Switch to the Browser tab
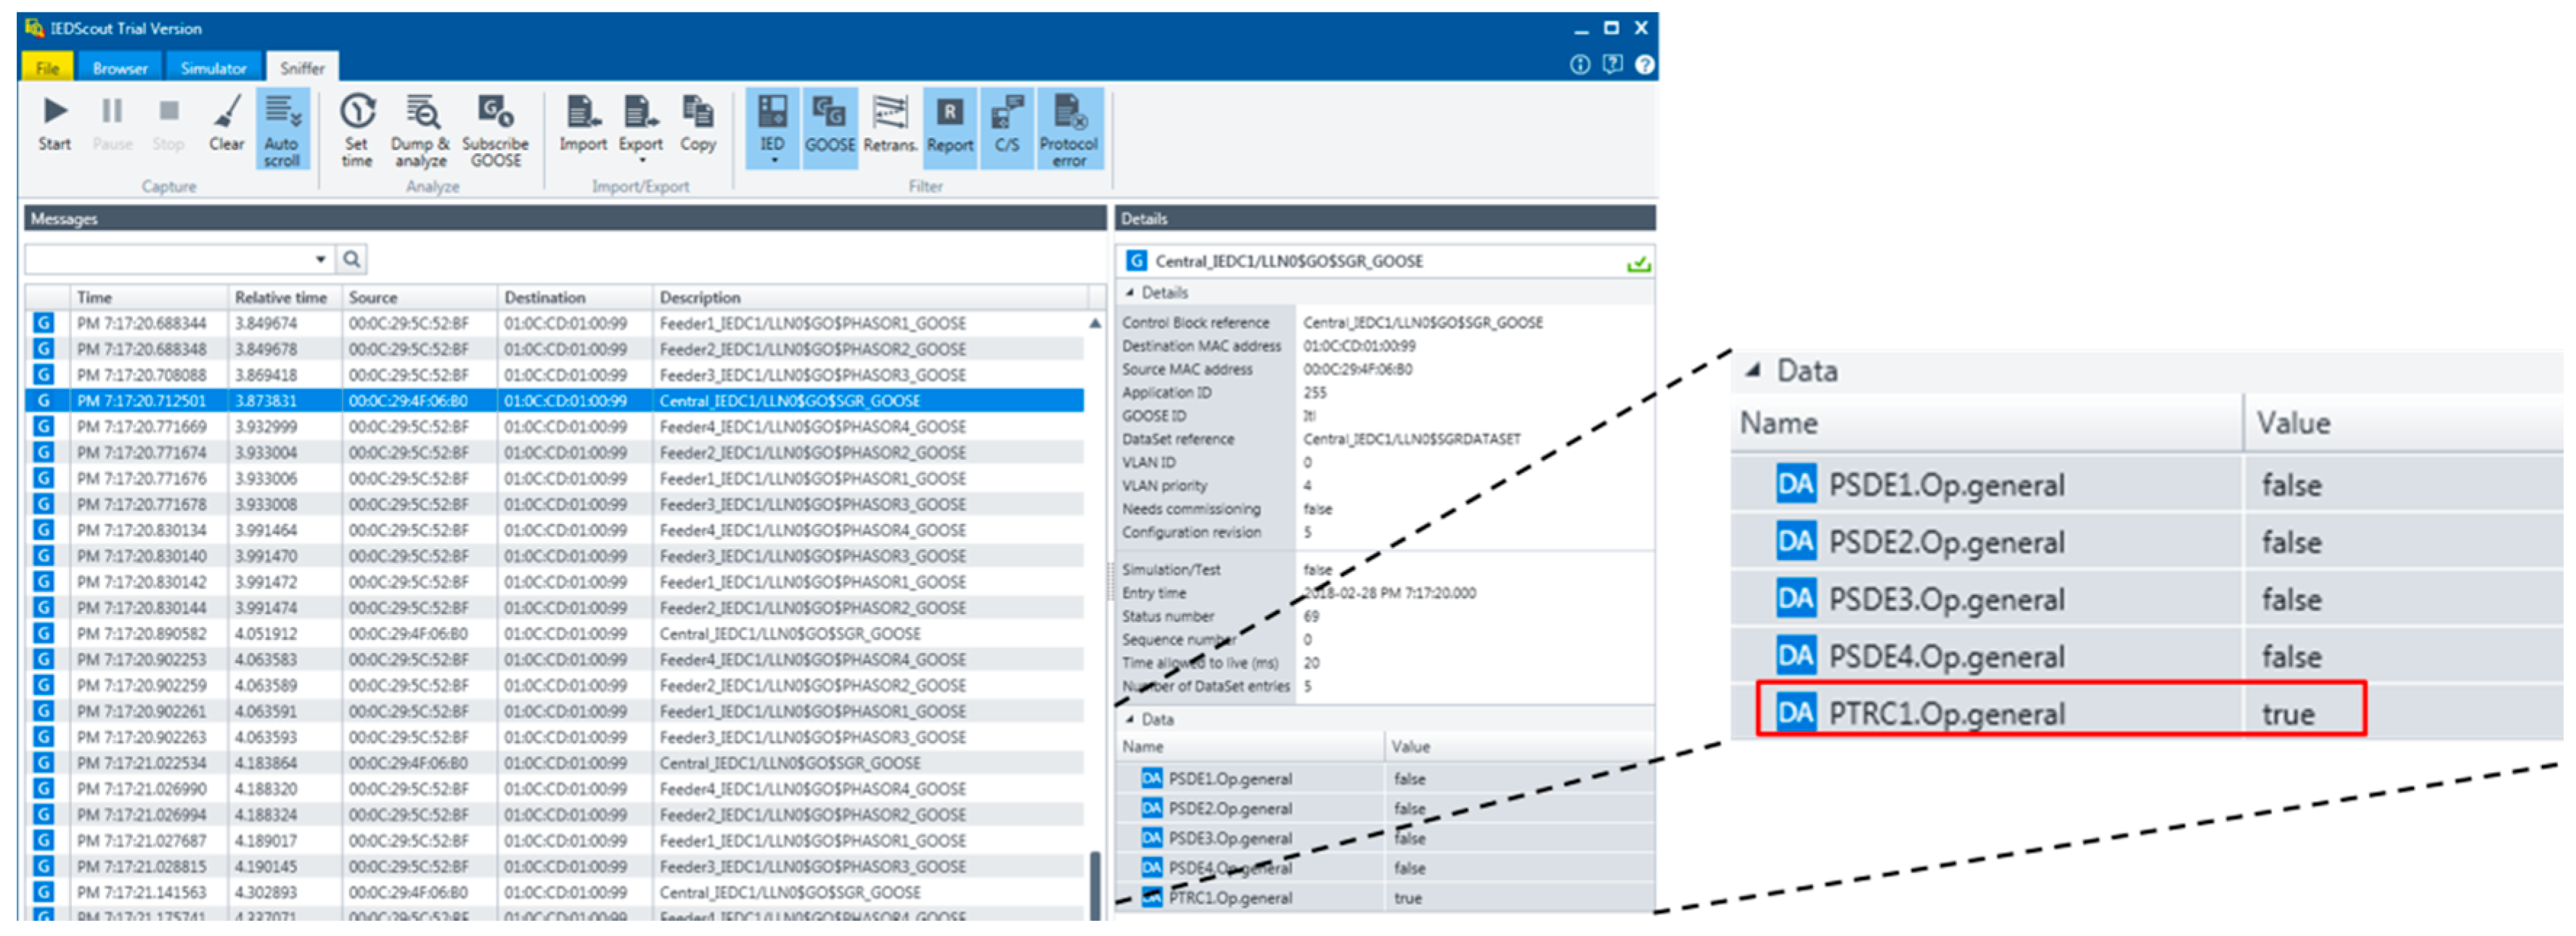This screenshot has height=936, width=2576. click(x=120, y=68)
